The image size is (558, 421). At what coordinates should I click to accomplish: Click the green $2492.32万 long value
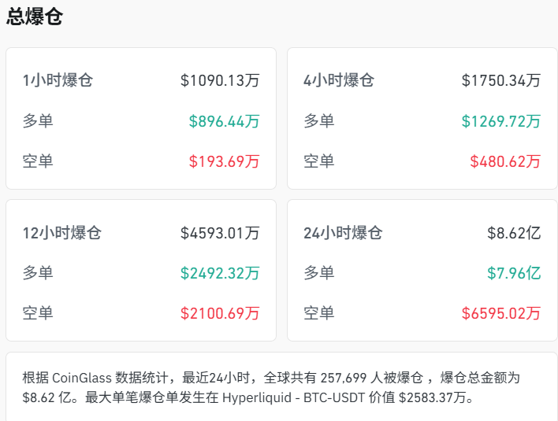click(220, 273)
